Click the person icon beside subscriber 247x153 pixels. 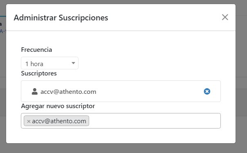click(35, 91)
